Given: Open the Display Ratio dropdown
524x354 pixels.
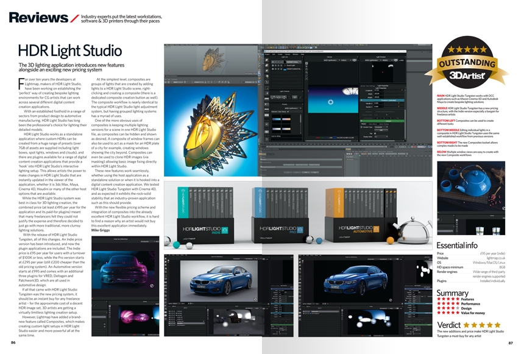Looking at the screenshot, I should (x=381, y=136).
